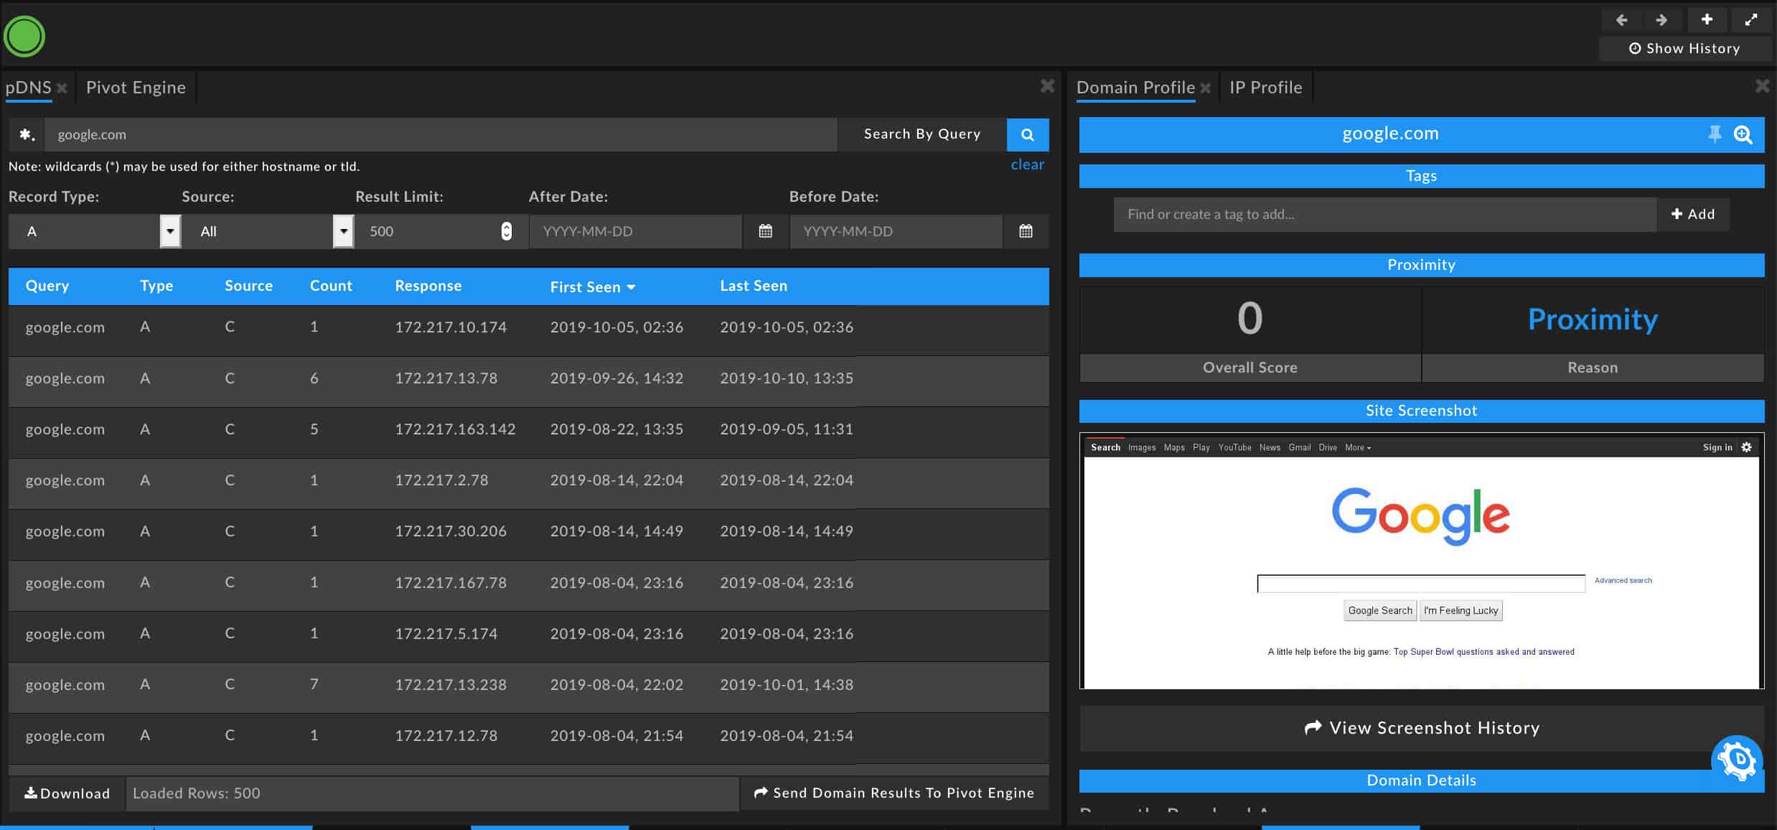Screen dimensions: 1777x830
Task: Click the expand fullscreen arrows icon
Action: (1751, 20)
